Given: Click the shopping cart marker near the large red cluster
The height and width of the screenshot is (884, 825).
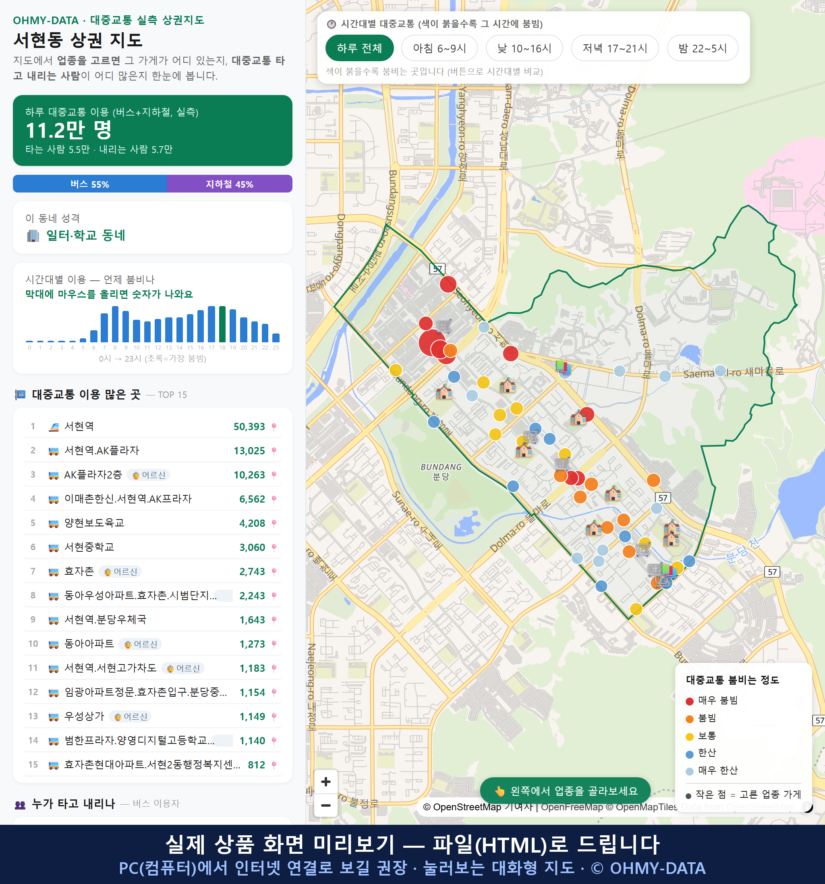Looking at the screenshot, I should pos(444,326).
